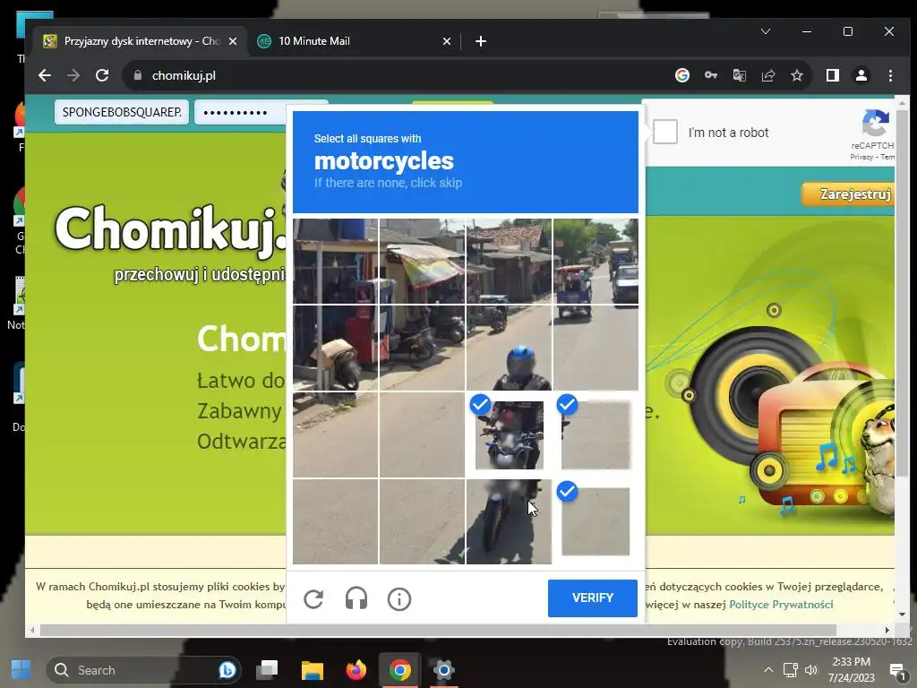The width and height of the screenshot is (917, 688).
Task: Close the Przyjazny dysk internetowy tab
Action: pyautogui.click(x=233, y=41)
